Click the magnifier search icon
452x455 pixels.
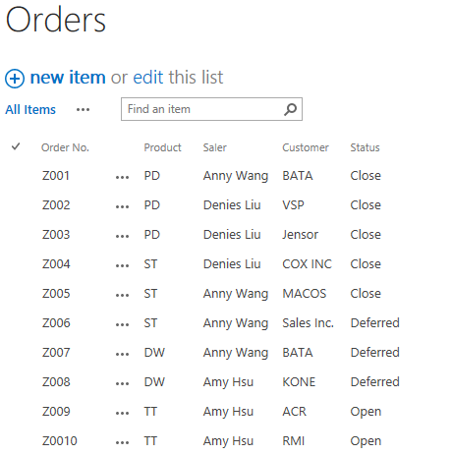point(290,109)
